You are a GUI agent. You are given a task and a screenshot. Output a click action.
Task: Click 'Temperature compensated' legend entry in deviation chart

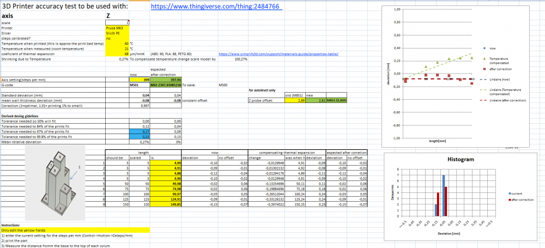point(496,61)
